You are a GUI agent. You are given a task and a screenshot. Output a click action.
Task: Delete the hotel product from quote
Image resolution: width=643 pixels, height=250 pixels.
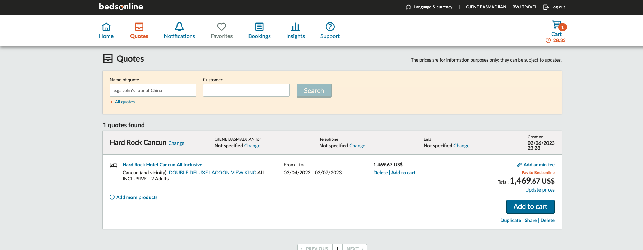click(x=380, y=173)
